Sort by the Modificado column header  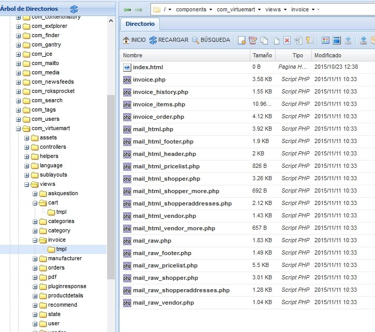tap(343, 55)
